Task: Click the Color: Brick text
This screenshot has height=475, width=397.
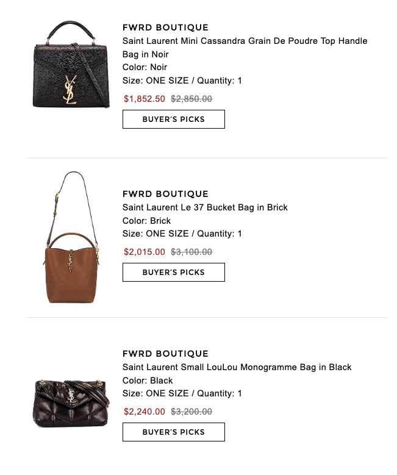Action: (x=147, y=221)
